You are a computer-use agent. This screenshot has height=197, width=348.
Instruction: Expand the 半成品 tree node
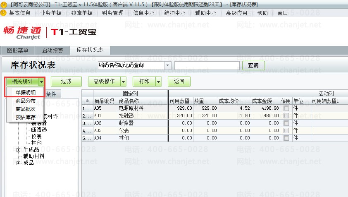pyautogui.click(x=19, y=150)
